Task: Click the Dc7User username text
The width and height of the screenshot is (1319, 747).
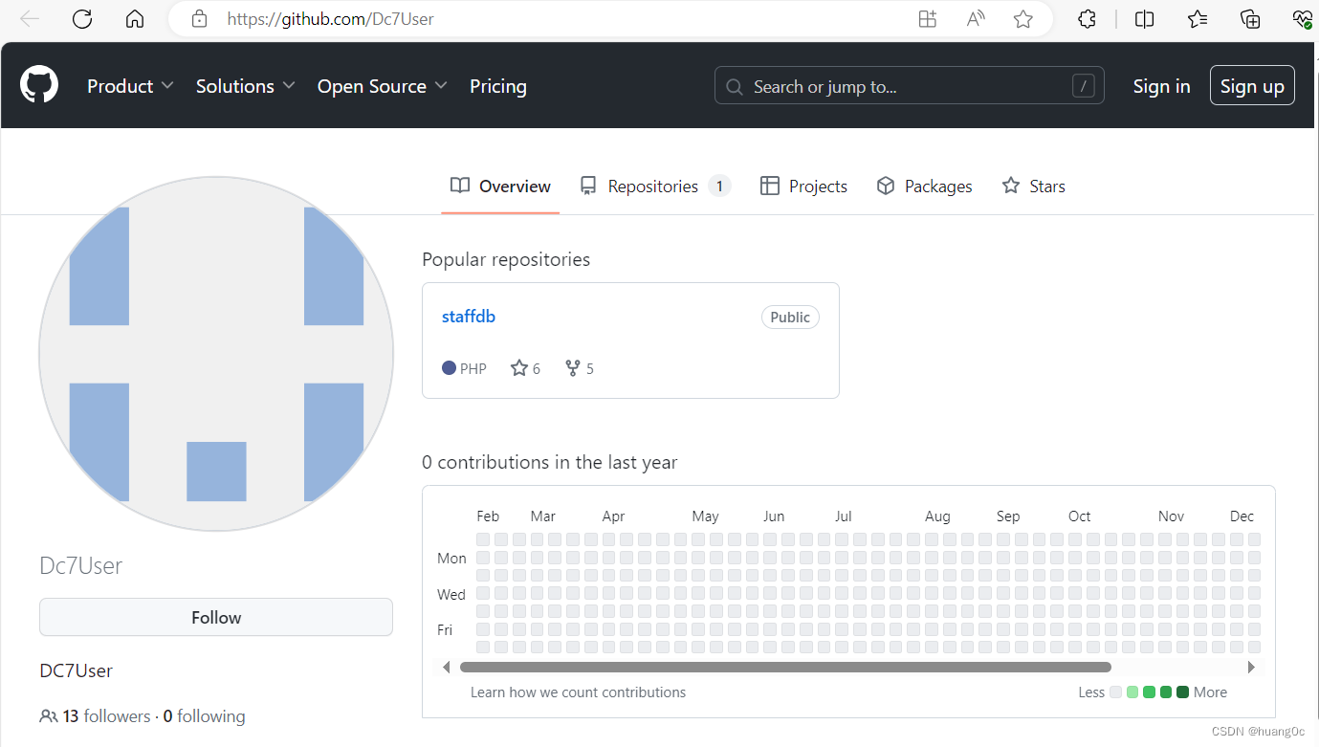Action: [80, 565]
